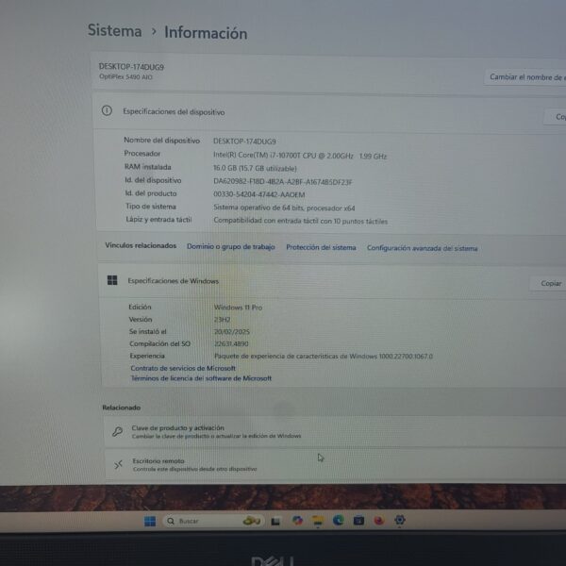Select Sistema operativo de 64 bits text
This screenshot has width=566, height=566.
point(284,208)
